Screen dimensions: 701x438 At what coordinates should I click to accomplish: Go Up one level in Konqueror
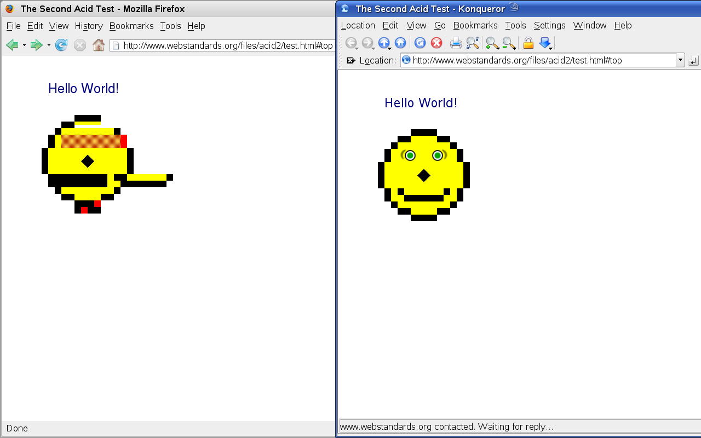pyautogui.click(x=384, y=43)
